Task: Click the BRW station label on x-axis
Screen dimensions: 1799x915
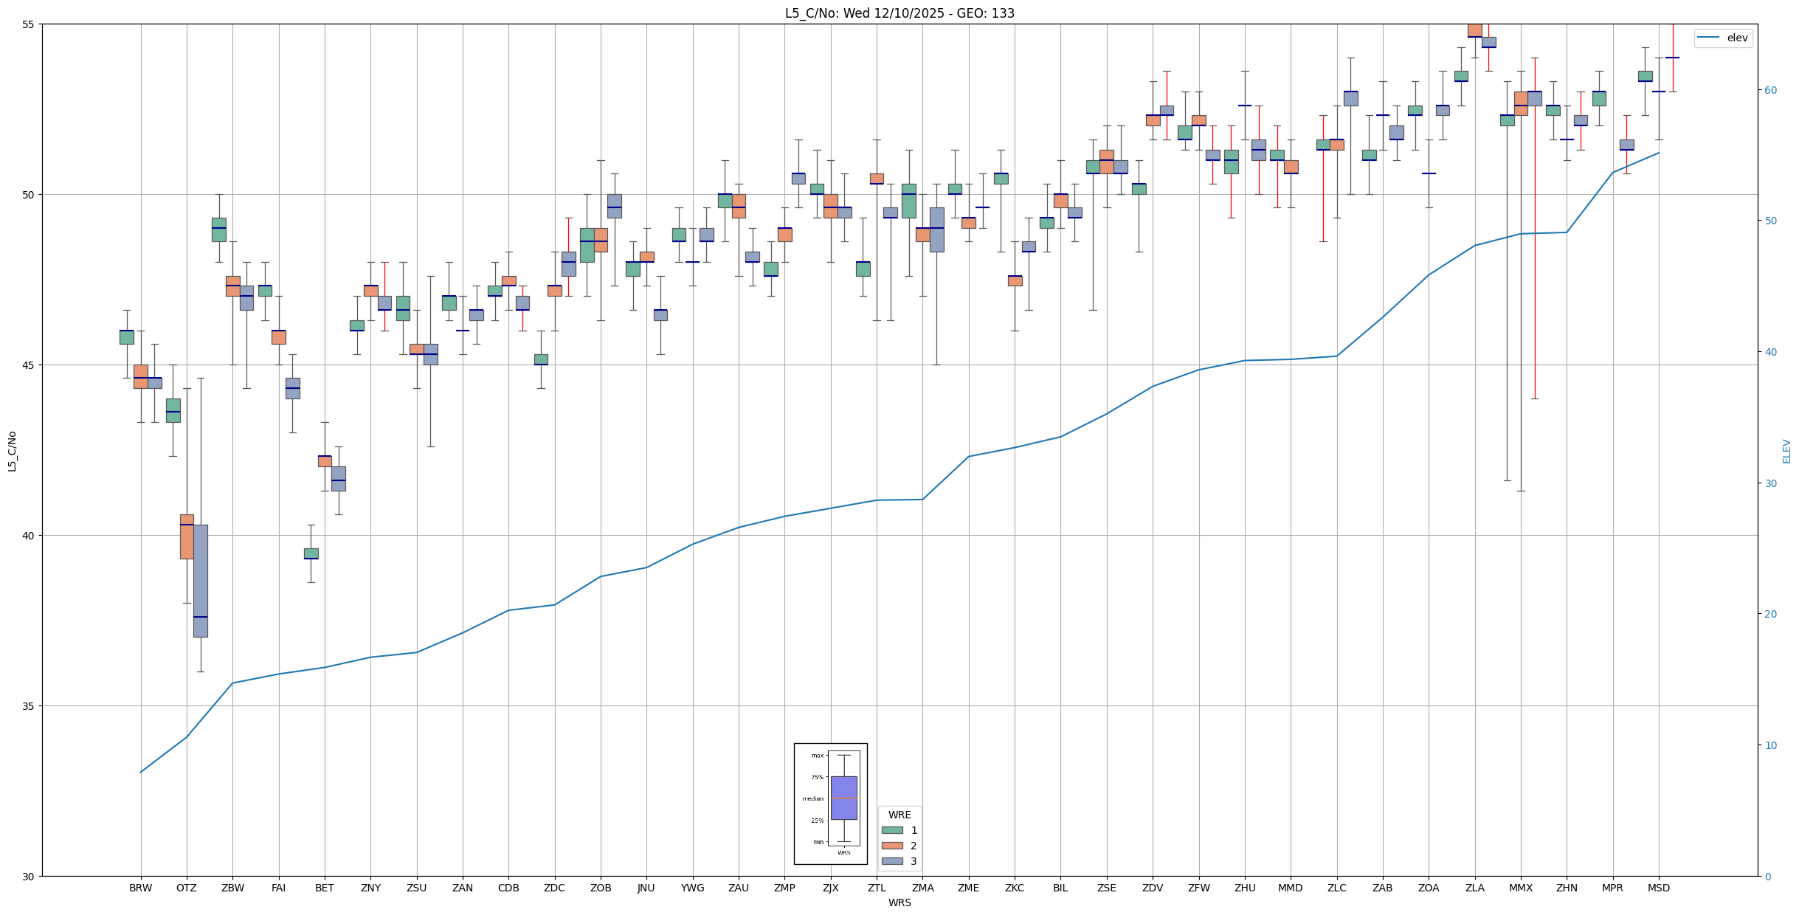Action: (x=140, y=888)
